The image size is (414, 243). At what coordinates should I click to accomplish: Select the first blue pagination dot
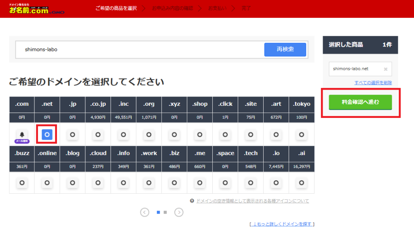tap(158, 212)
